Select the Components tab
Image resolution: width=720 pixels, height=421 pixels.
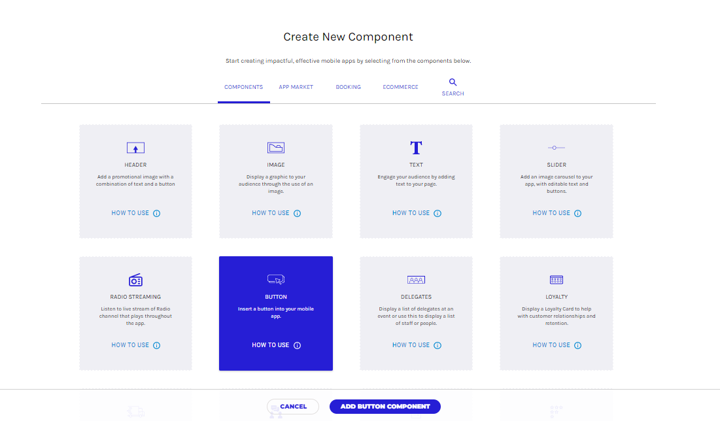point(243,87)
